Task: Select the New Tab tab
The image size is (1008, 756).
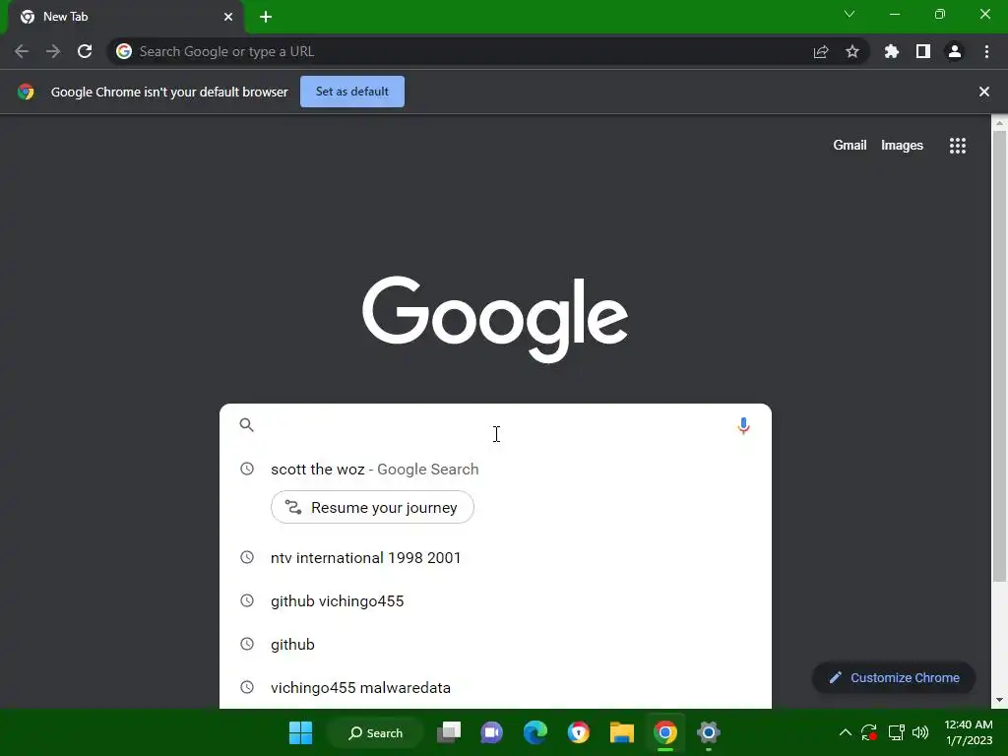Action: tap(125, 17)
